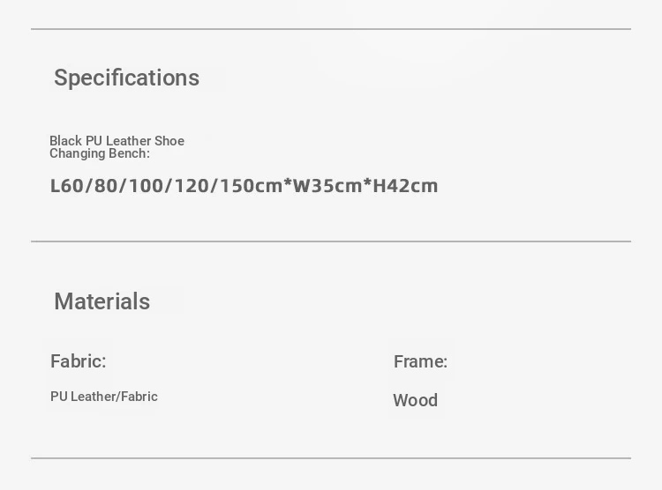662x490 pixels.
Task: Click the Materials heading
Action: (x=102, y=301)
